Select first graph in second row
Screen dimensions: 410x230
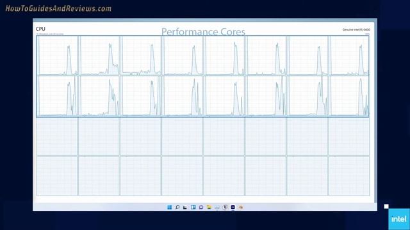tap(58, 96)
